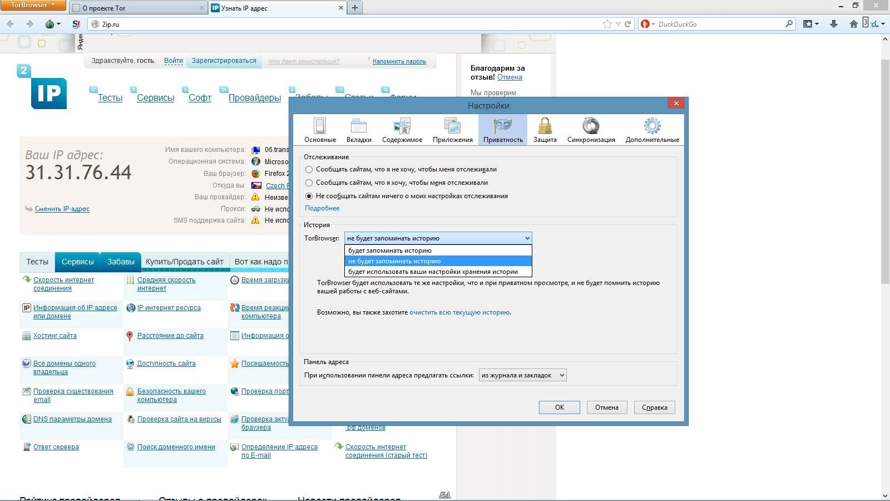Open the Синхронизация settings pane
Screen dimensions: 890x501
(x=591, y=130)
